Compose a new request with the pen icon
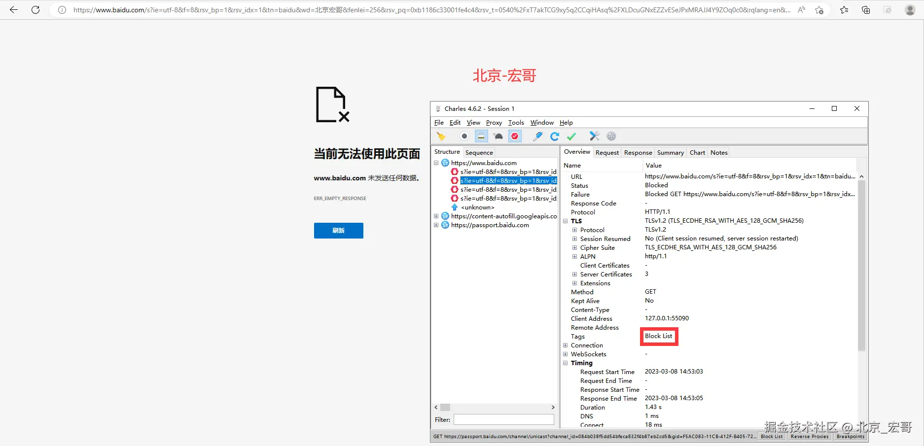This screenshot has height=446, width=924. [x=538, y=137]
